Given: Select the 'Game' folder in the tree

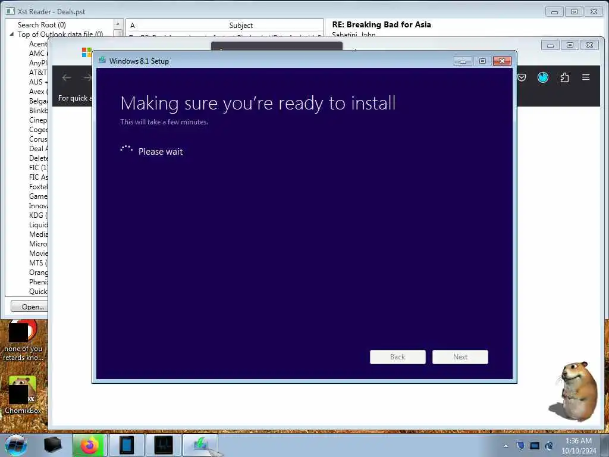Looking at the screenshot, I should [38, 196].
